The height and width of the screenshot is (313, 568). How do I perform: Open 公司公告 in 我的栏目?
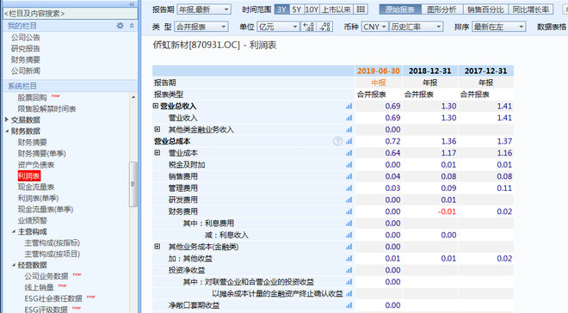(x=25, y=37)
